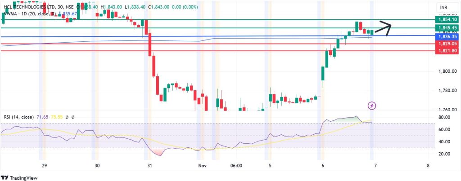Click the C1,843.00 close value in legend
This screenshot has width=461, height=181.
pyautogui.click(x=159, y=7)
